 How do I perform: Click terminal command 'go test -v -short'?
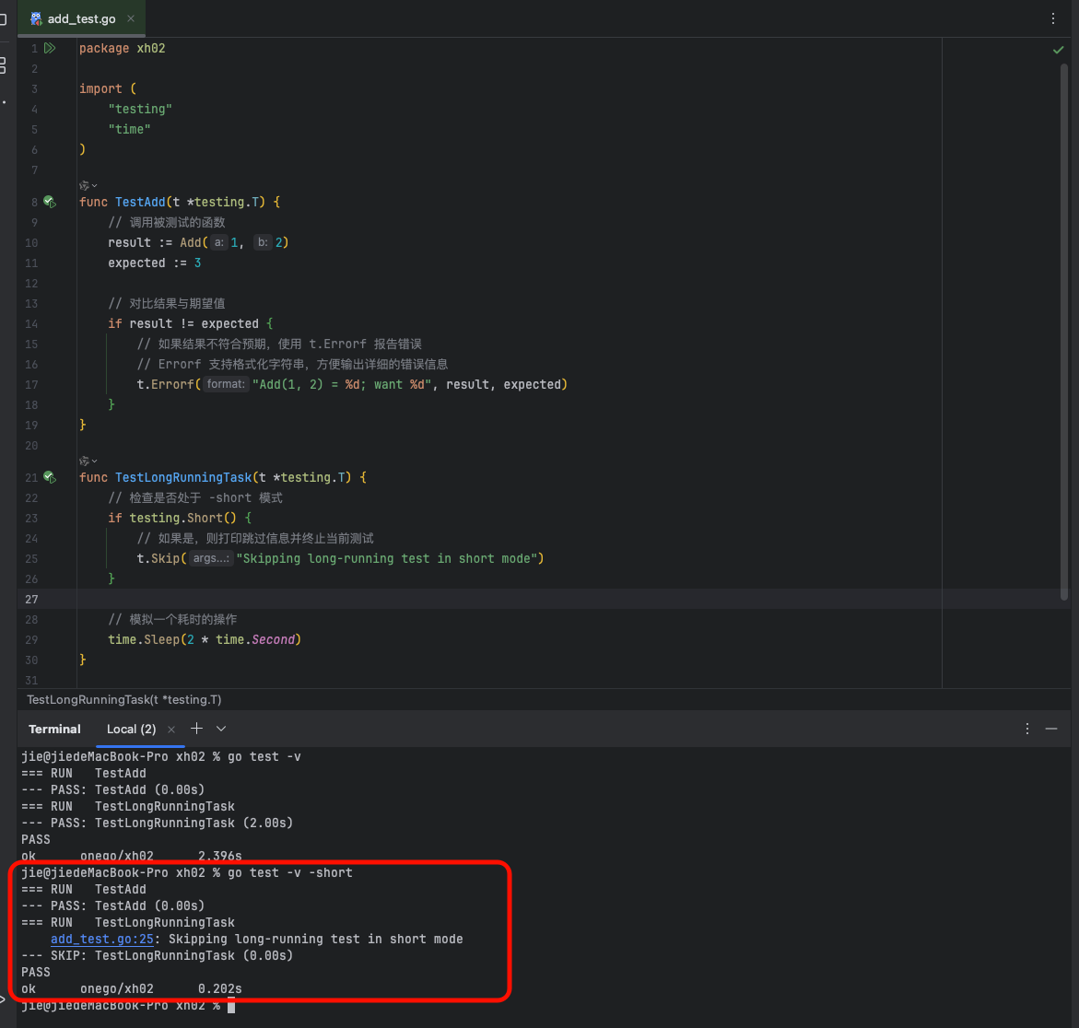coord(289,872)
